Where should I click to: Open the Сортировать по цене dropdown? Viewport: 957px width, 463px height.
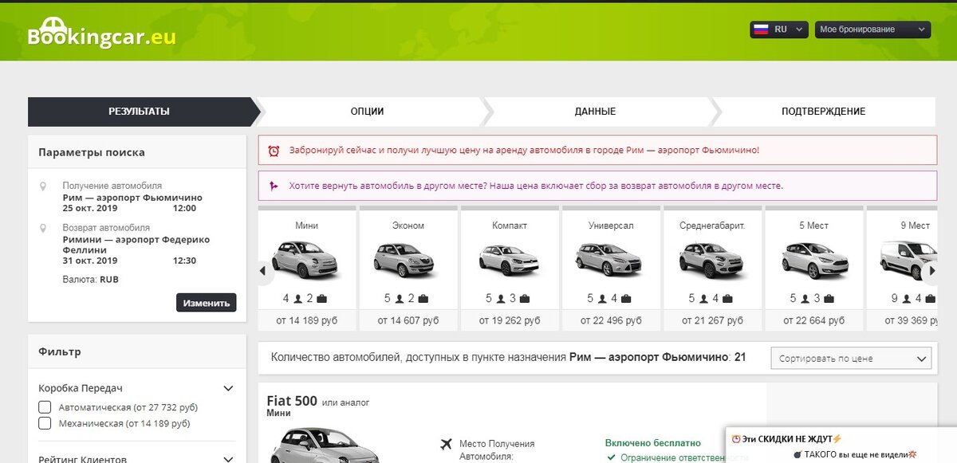[851, 358]
